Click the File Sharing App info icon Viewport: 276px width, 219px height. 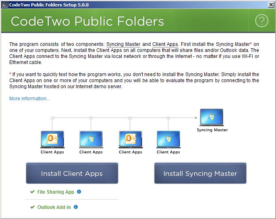click(x=79, y=192)
